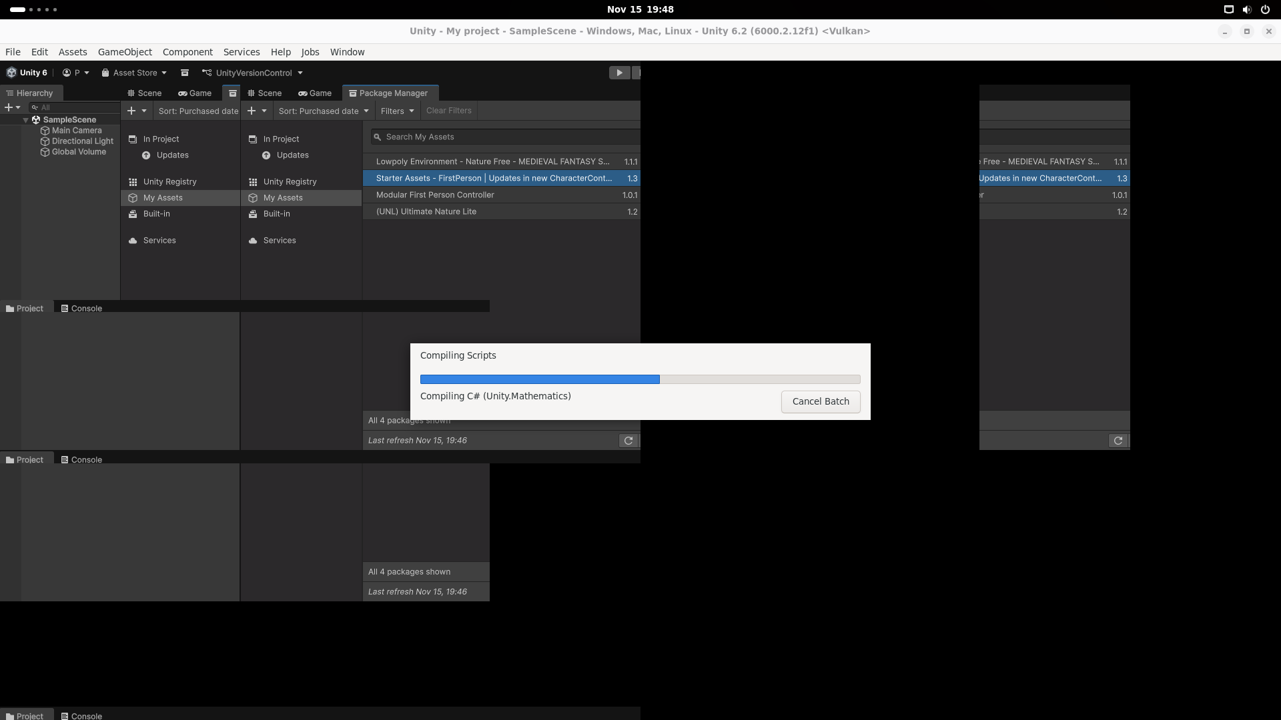Select Directional Light in the Hierarchy
The image size is (1281, 720).
click(x=83, y=141)
